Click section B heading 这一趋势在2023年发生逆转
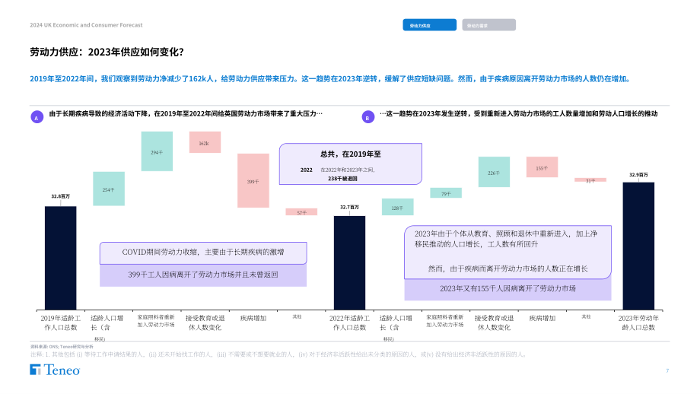Viewport: 700px width, 394px height. pos(518,114)
